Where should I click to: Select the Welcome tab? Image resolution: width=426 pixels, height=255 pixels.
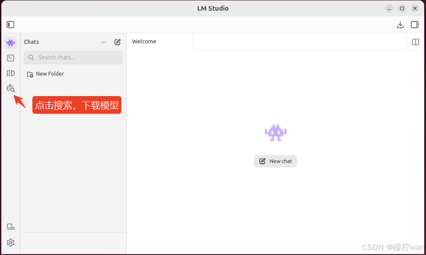point(160,42)
